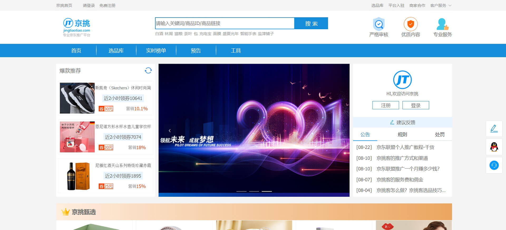506x230 pixels.
Task: Switch to the 规则 tab
Action: (402, 135)
